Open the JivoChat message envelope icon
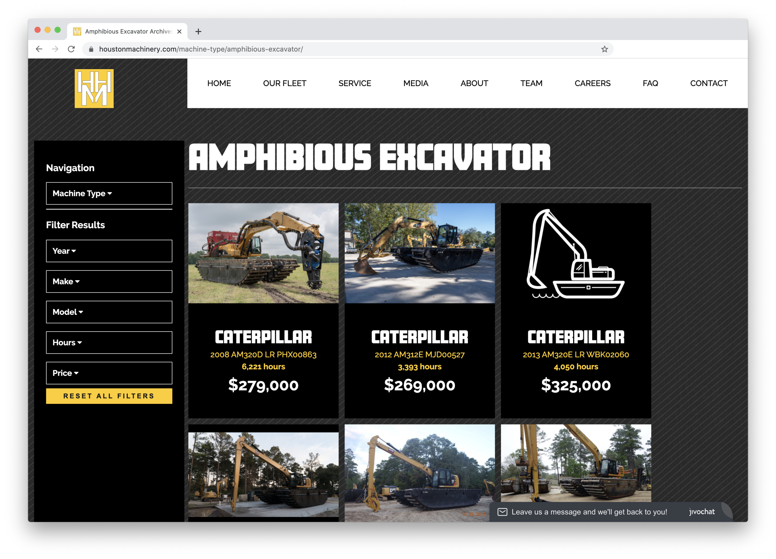The width and height of the screenshot is (776, 559). tap(502, 512)
